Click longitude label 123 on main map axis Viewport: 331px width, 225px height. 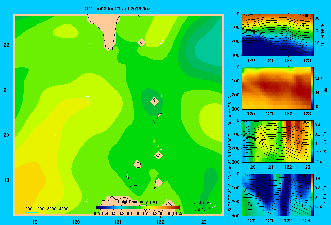click(x=203, y=222)
